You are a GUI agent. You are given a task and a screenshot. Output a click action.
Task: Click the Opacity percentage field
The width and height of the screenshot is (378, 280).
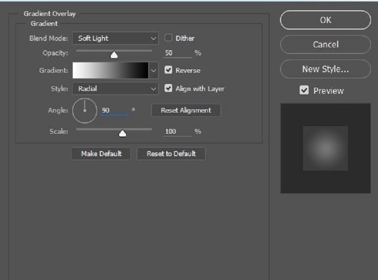tap(177, 53)
